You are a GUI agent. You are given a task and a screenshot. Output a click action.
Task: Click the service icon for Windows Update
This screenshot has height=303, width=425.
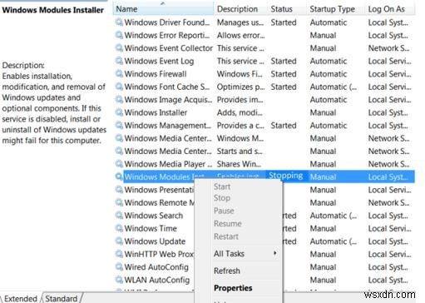coord(119,241)
